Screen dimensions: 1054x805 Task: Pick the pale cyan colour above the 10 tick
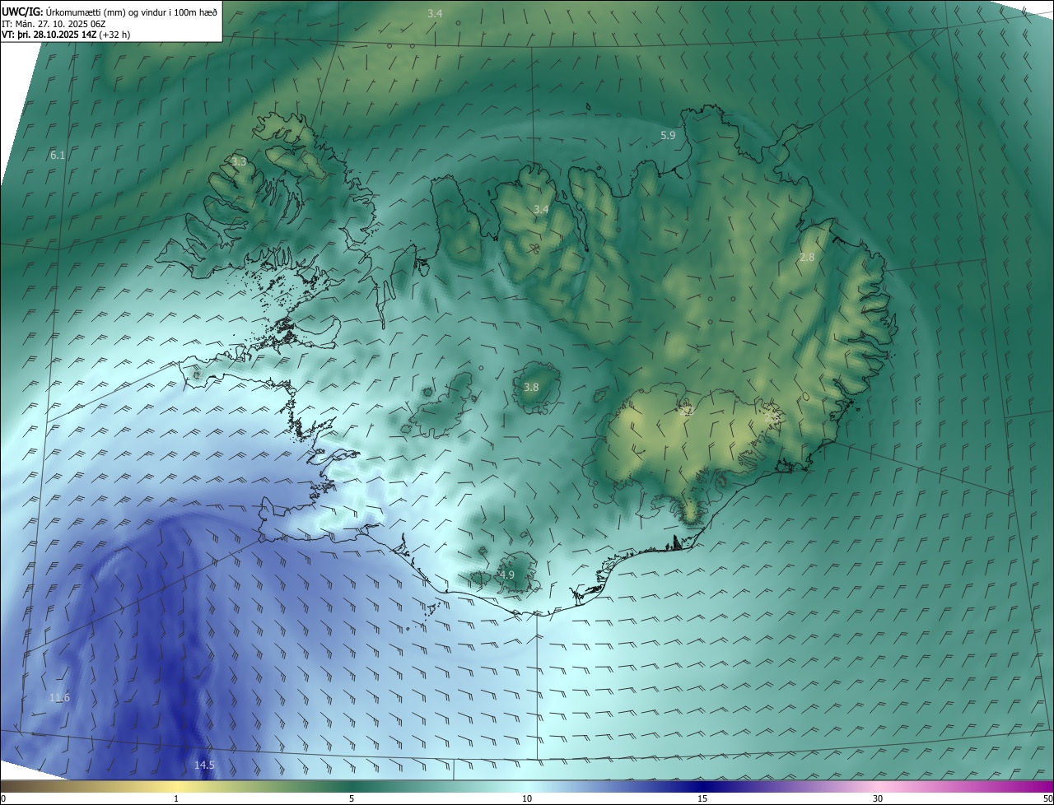coord(527,786)
